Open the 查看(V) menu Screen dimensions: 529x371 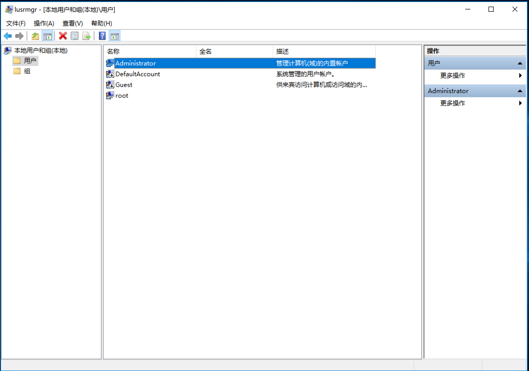pyautogui.click(x=73, y=24)
